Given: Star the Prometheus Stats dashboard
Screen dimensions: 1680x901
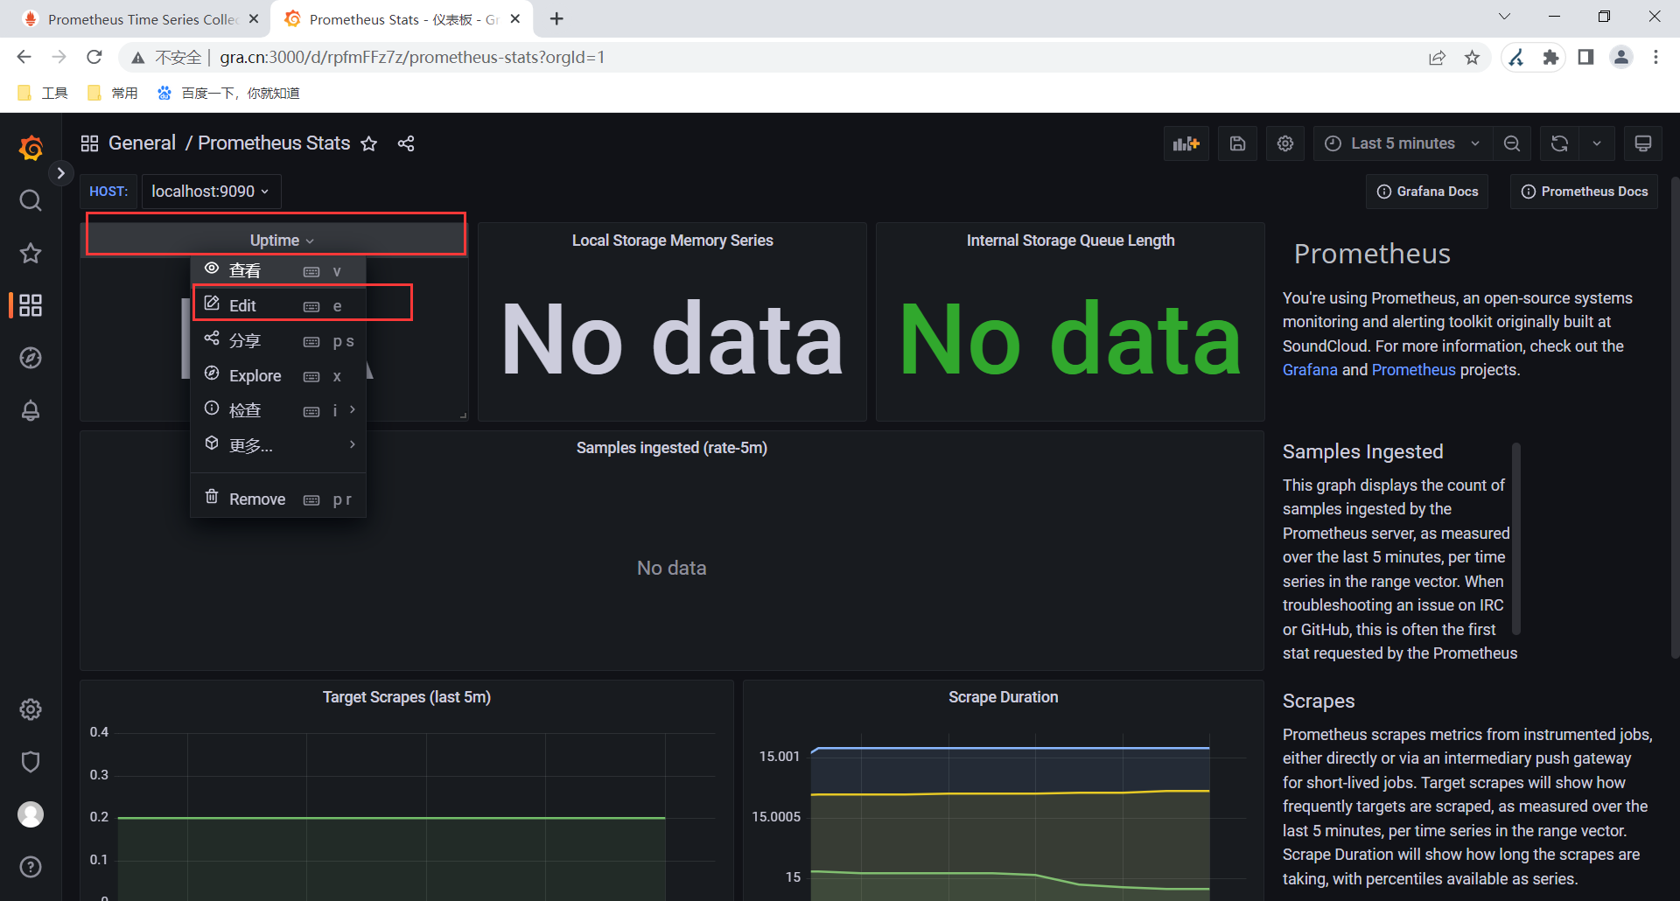Looking at the screenshot, I should (x=369, y=143).
